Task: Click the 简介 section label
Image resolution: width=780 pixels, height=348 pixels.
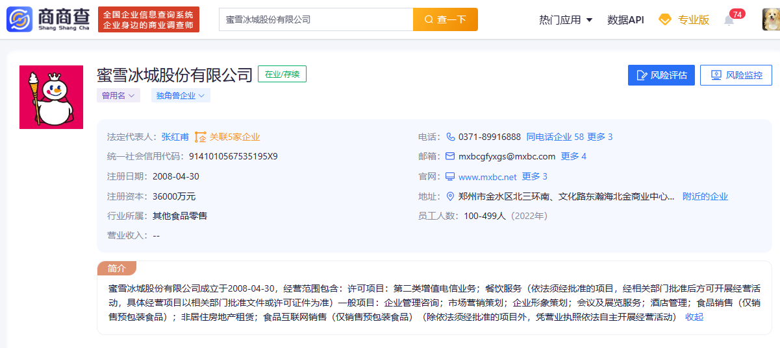Action: (x=117, y=268)
